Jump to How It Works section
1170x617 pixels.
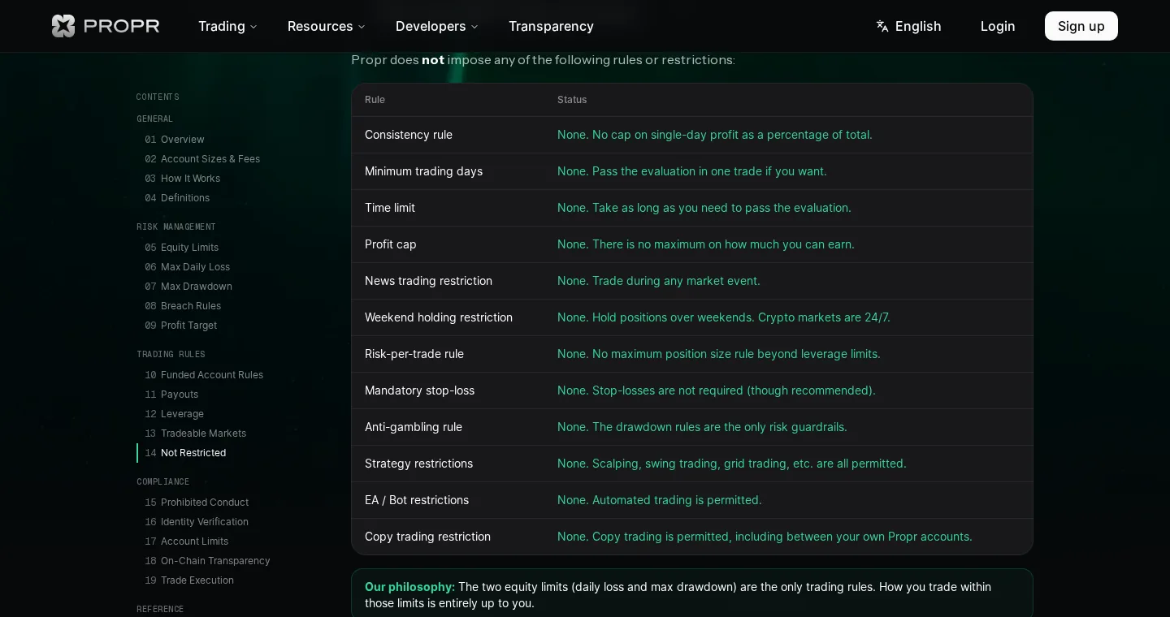(x=182, y=179)
